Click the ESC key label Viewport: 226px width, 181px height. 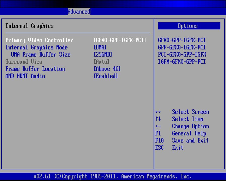click(159, 148)
